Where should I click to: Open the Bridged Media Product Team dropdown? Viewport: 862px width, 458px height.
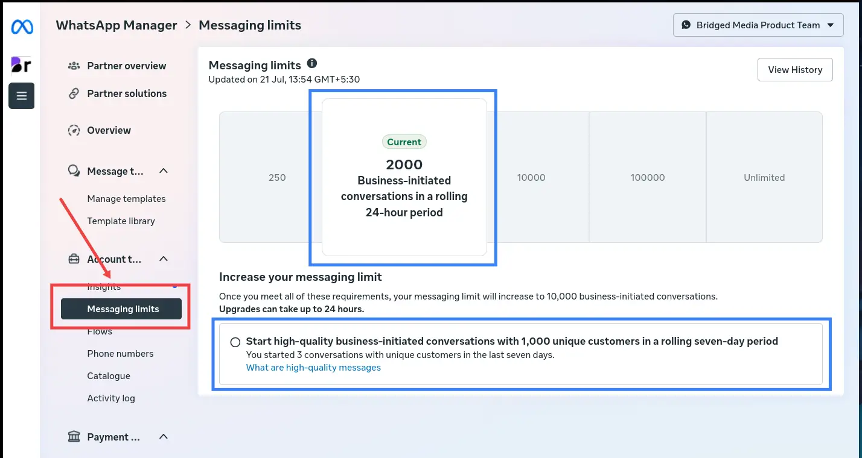coord(758,25)
